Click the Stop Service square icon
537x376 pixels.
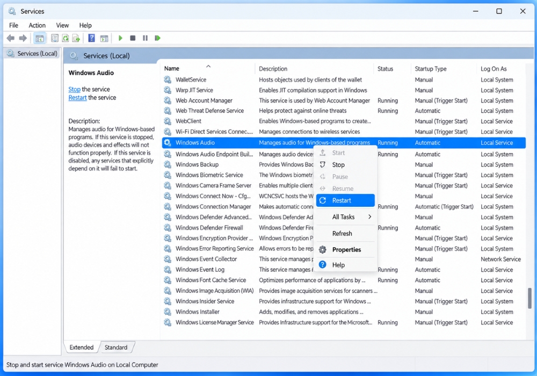(133, 38)
